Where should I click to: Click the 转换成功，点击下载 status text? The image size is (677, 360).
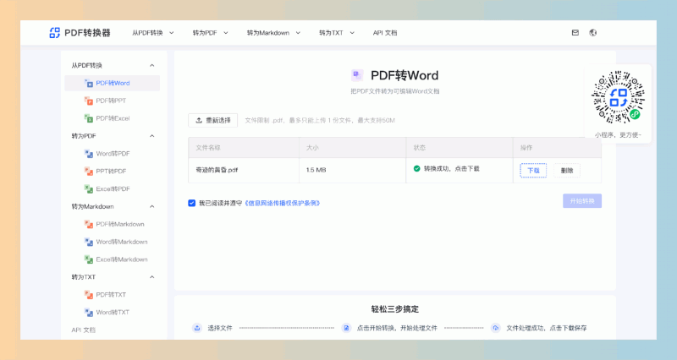tap(451, 168)
